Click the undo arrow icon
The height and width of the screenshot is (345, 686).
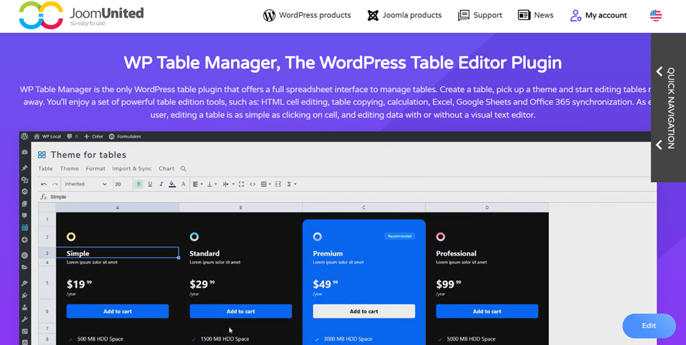44,184
